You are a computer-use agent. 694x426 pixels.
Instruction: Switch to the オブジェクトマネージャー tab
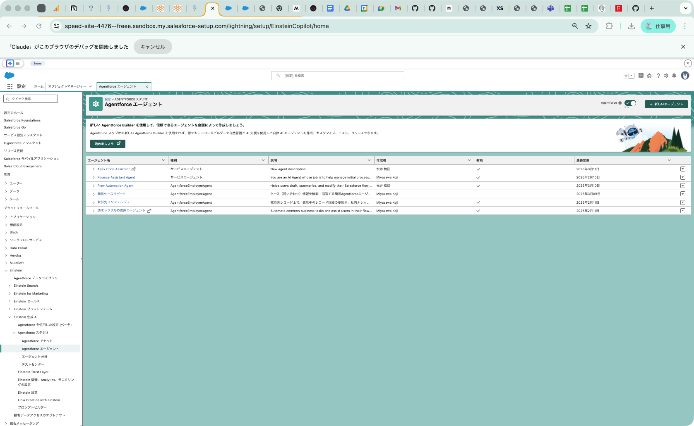coord(67,86)
